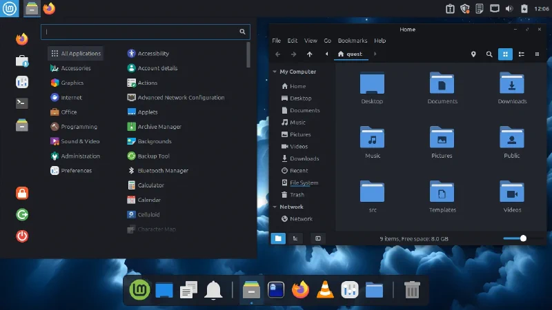Select the All Applications category
This screenshot has width=552, height=310.
[x=76, y=54]
